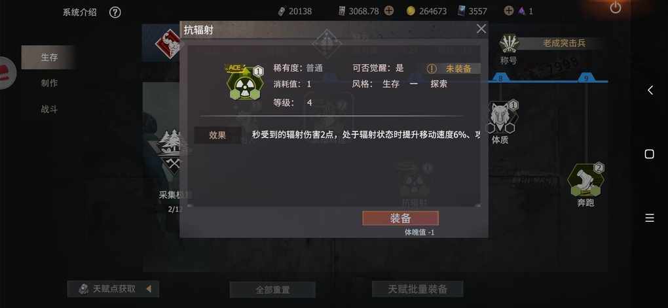Click the 装备 equip button
Viewport: 668px width, 308px height.
tap(400, 218)
